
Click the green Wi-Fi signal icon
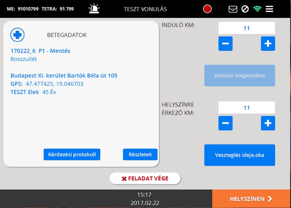pyautogui.click(x=257, y=9)
